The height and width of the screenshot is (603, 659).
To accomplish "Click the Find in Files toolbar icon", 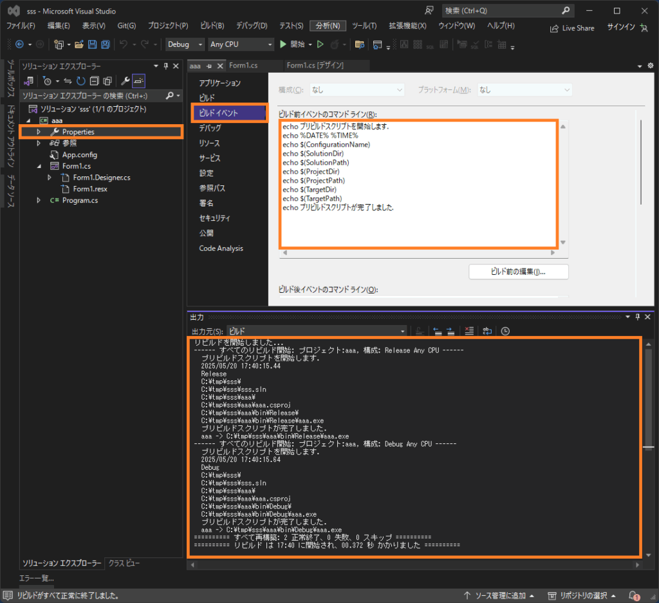I will click(x=360, y=44).
